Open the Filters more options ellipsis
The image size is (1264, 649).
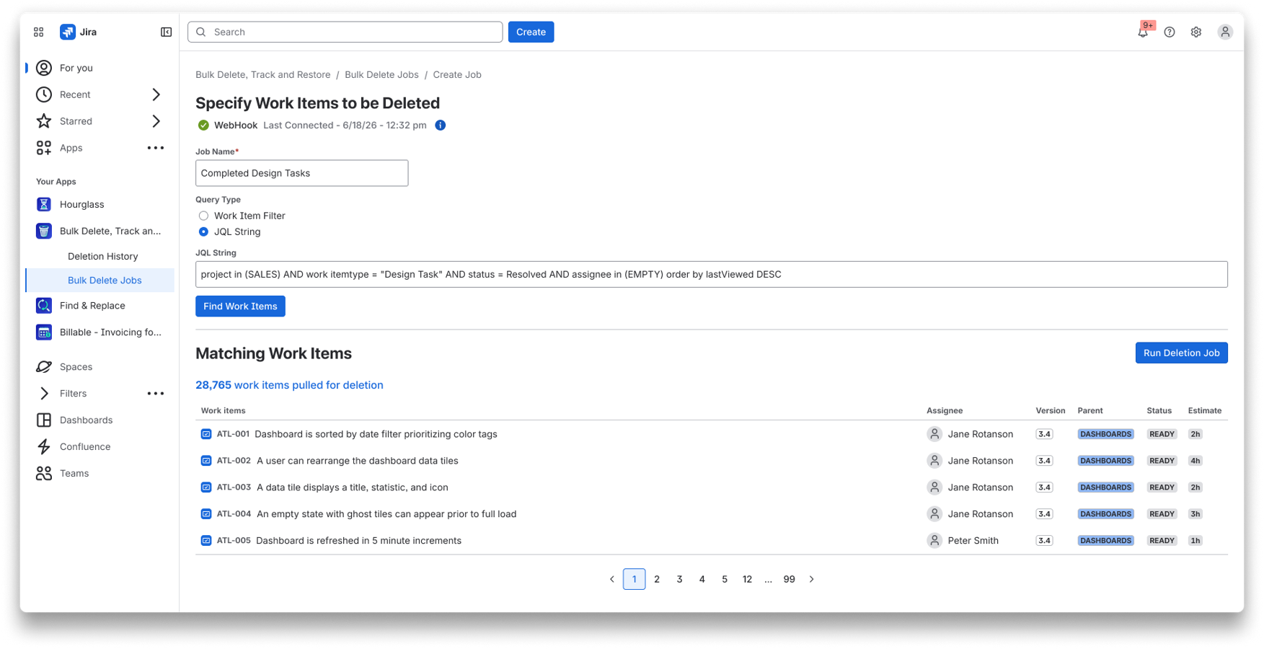click(x=156, y=394)
